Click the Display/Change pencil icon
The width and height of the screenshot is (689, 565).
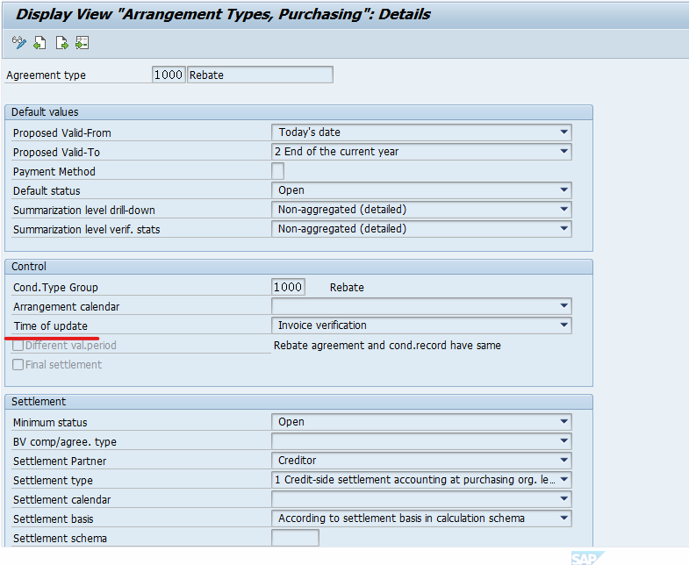(19, 43)
